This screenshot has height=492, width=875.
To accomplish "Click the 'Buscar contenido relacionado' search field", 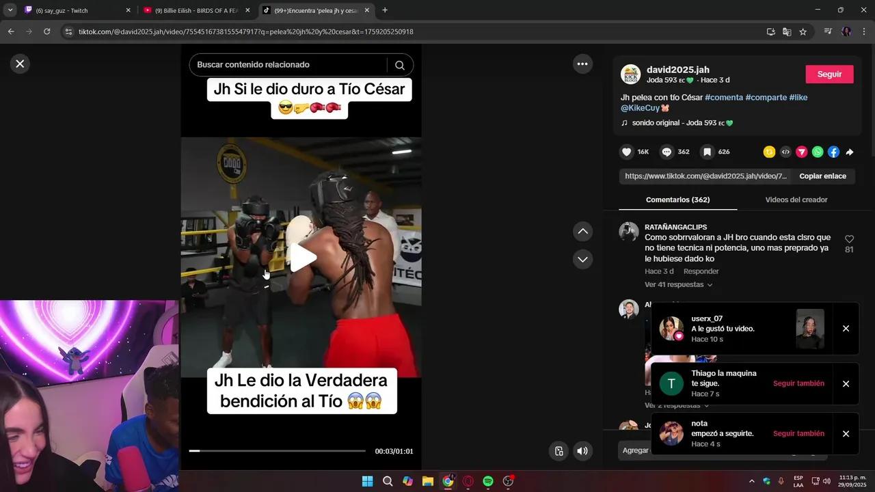I will pyautogui.click(x=287, y=65).
